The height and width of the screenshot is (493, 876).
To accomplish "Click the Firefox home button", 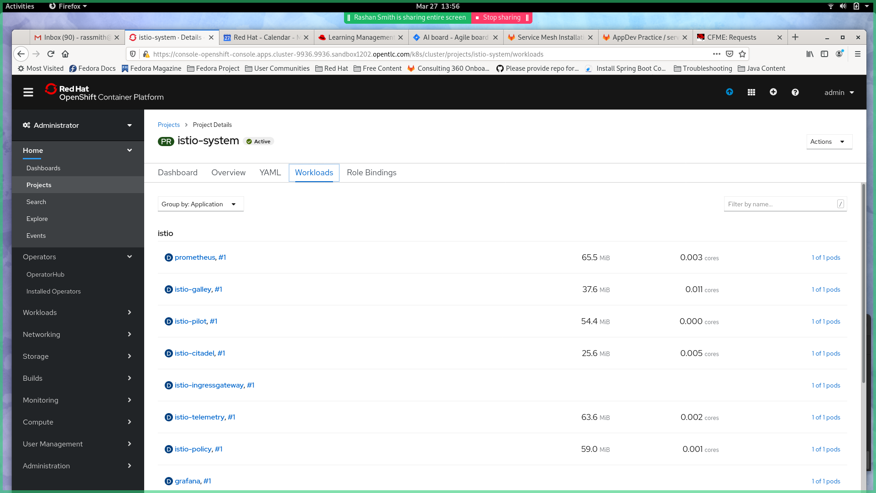I will pos(65,54).
